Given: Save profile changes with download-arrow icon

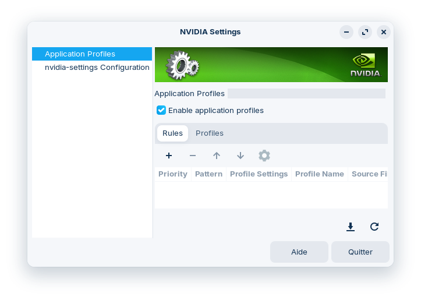Looking at the screenshot, I should [351, 227].
